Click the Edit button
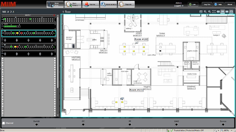The width and height of the screenshot is (236, 132). tap(193, 4)
